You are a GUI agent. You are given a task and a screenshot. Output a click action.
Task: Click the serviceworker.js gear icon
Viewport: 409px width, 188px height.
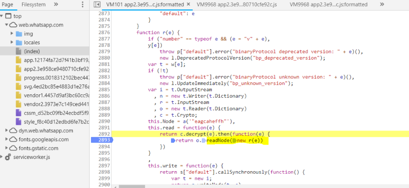[x=8, y=157]
